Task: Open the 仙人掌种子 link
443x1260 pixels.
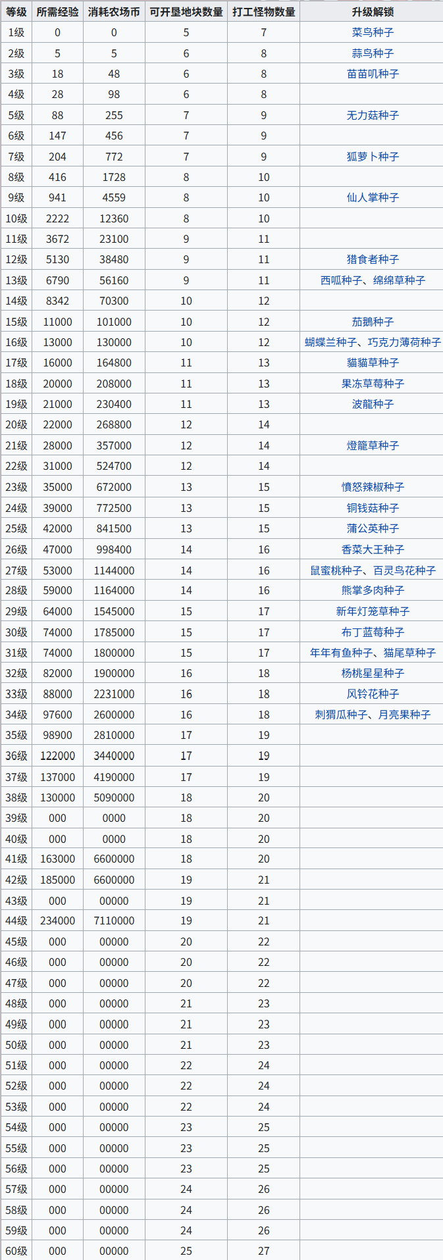Action: [373, 197]
